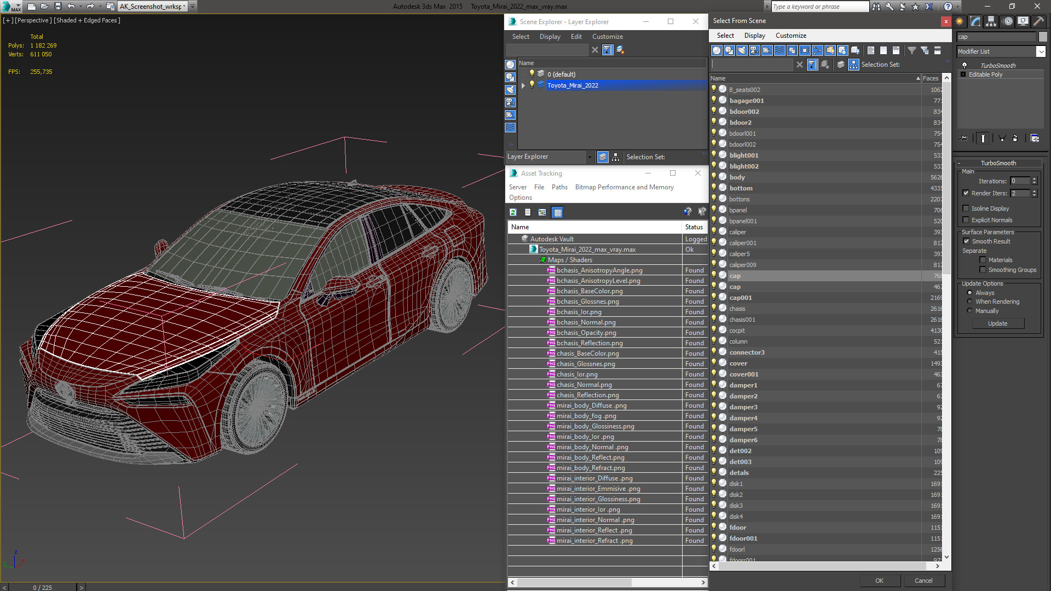Click OK in Select From Scene

879,581
